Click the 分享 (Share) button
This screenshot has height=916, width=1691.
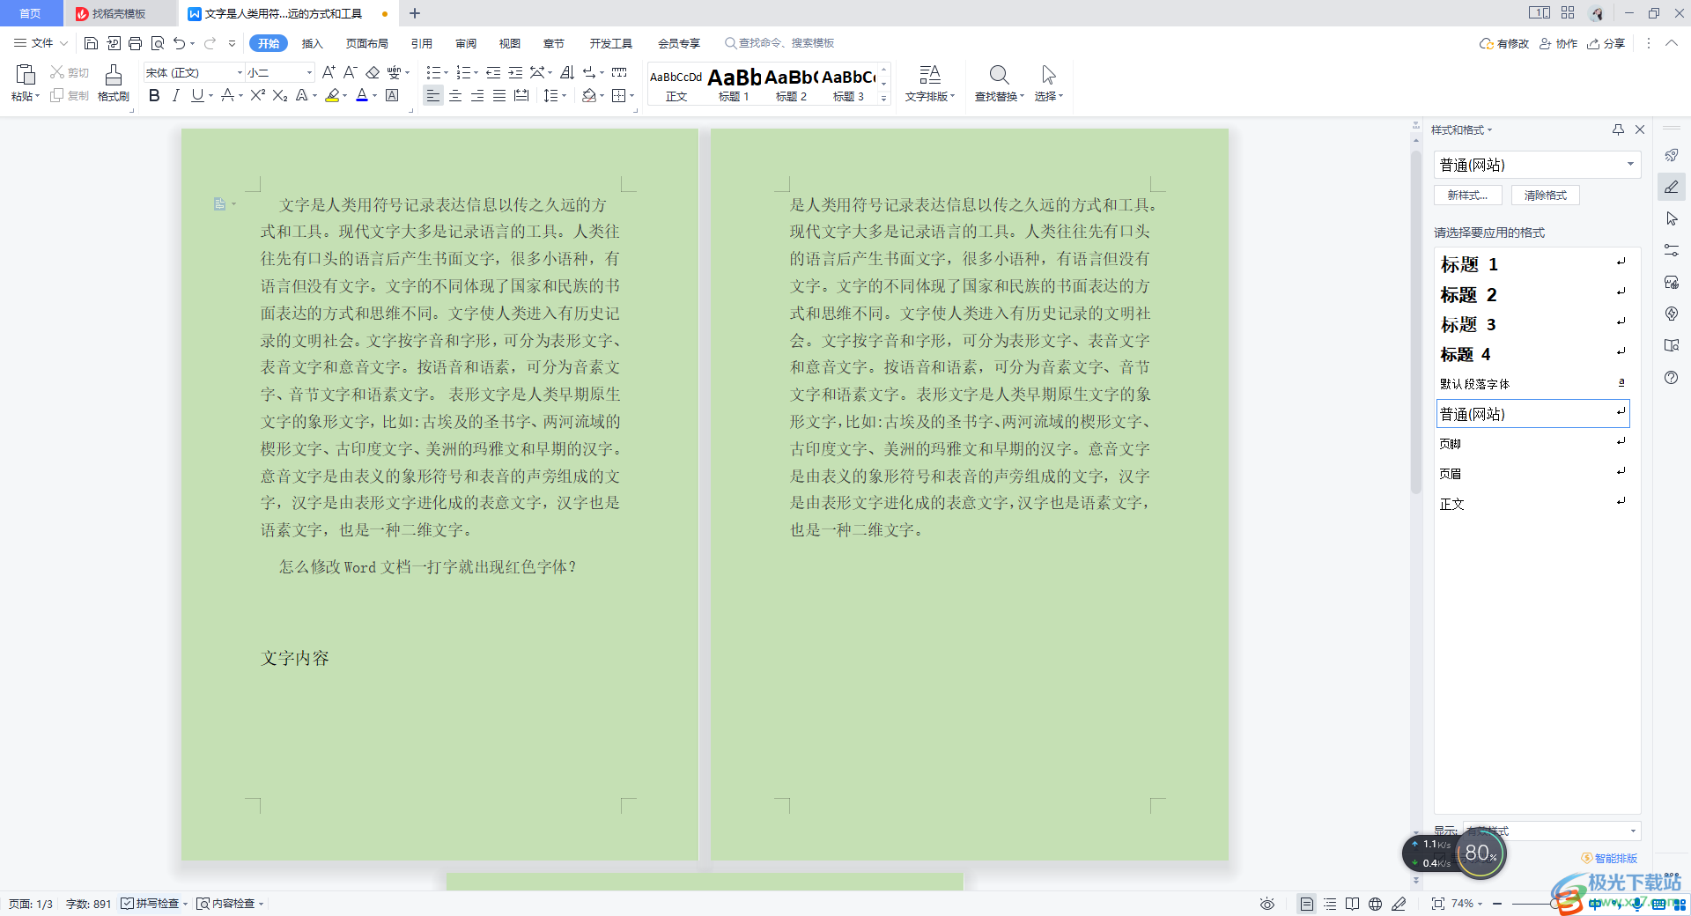pyautogui.click(x=1606, y=43)
